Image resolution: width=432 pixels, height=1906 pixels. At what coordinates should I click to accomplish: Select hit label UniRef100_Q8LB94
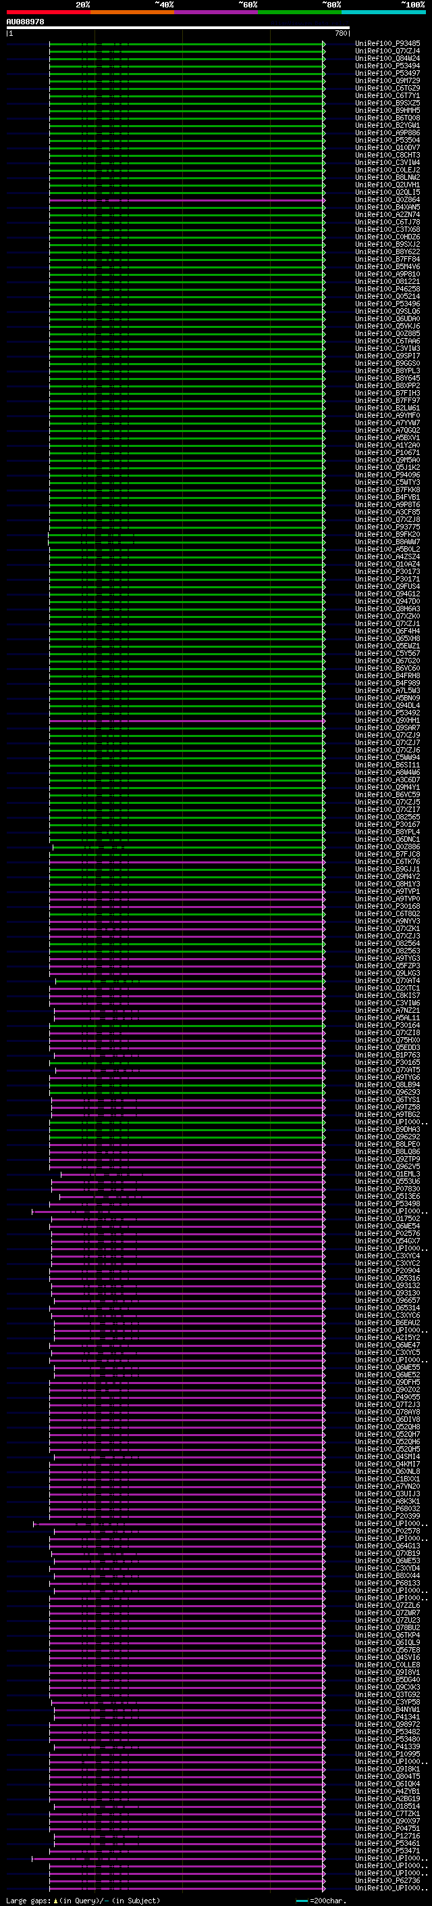pyautogui.click(x=387, y=1085)
